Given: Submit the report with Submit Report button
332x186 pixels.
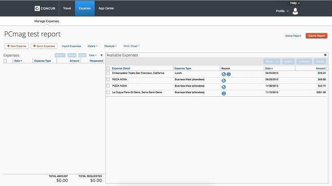Looking at the screenshot, I should pos(316,36).
